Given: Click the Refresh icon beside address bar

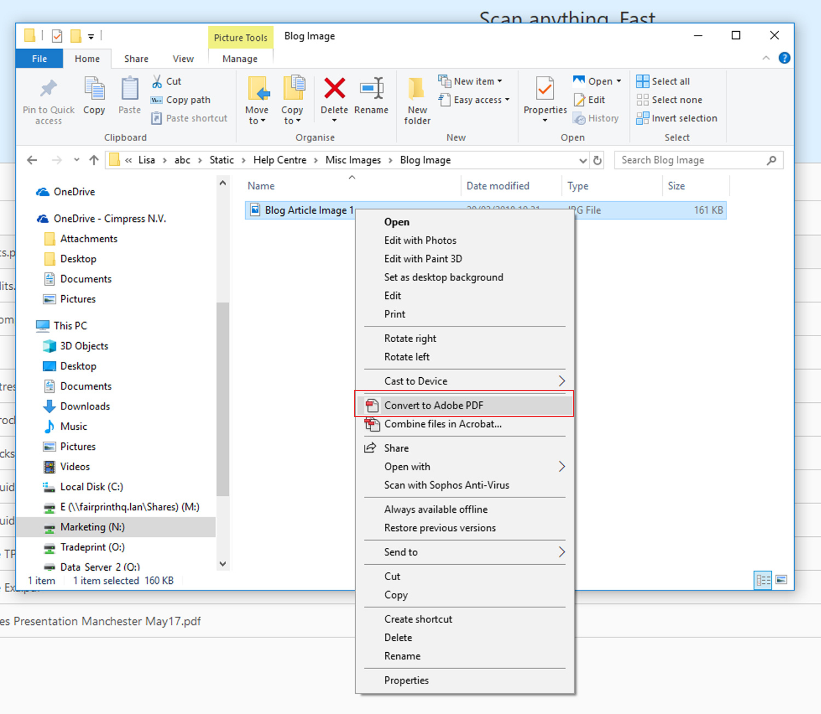Looking at the screenshot, I should (598, 160).
